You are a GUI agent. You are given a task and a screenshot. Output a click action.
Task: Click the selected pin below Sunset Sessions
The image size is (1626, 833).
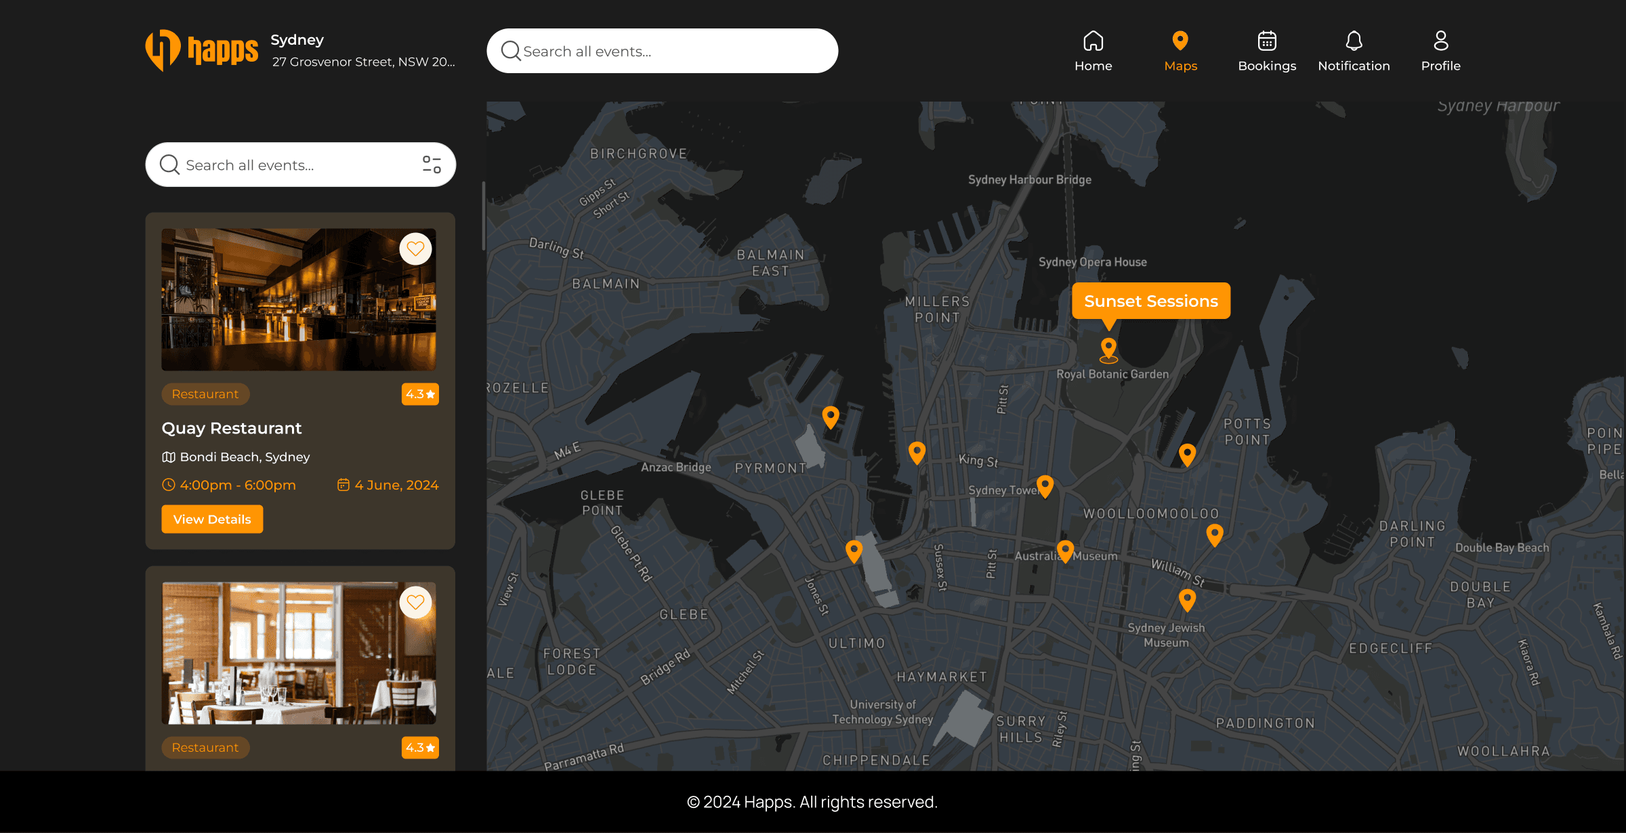click(x=1108, y=349)
